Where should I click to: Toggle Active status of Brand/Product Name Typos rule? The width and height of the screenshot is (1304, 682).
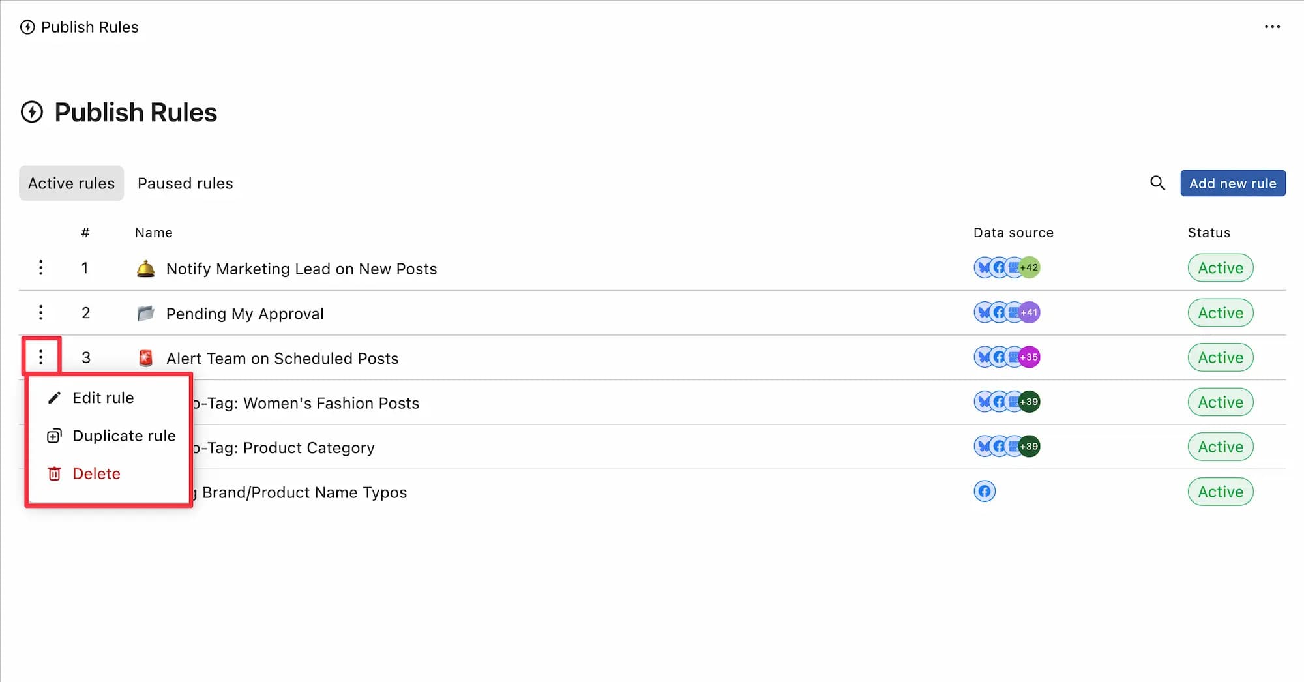click(1221, 492)
